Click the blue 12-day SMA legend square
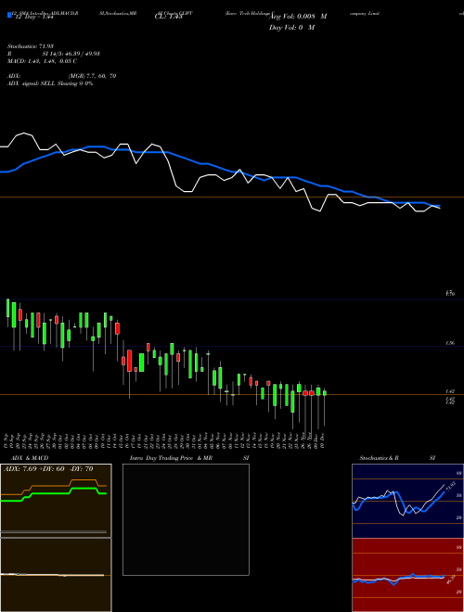Screen dimensions: 464x612 click(9, 15)
